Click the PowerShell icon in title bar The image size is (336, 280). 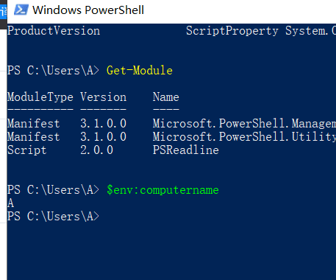pyautogui.click(x=21, y=10)
